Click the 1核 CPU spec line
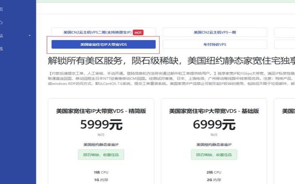The height and width of the screenshot is (184, 295). coord(101,172)
